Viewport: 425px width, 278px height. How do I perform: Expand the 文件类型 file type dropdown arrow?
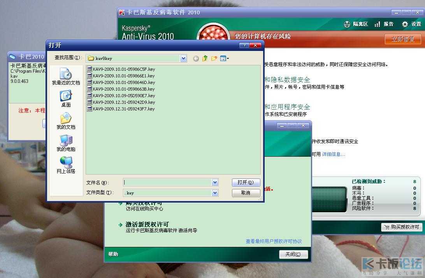[x=215, y=193]
